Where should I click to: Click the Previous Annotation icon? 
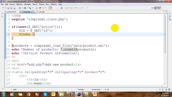pos(72,8)
